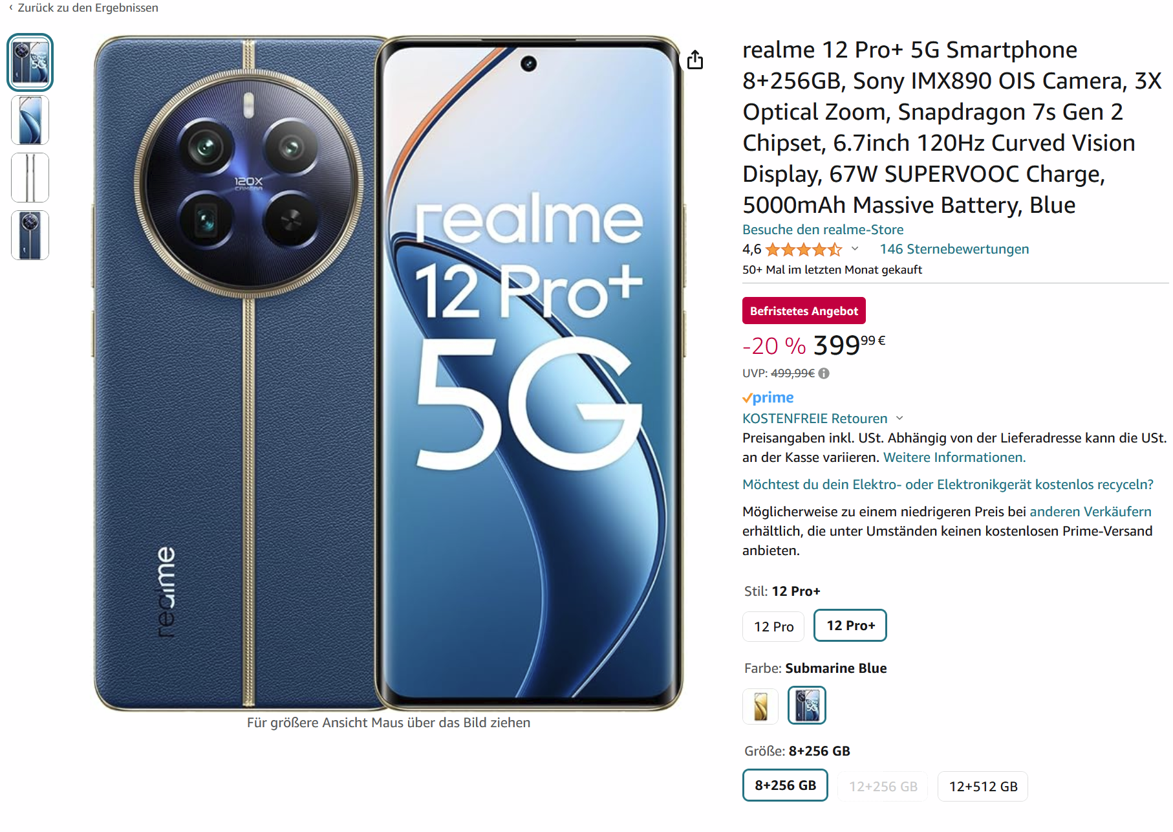Go back via Zurück zu den Ergebnissen
Viewport: 1173px width, 832px height.
(x=83, y=8)
